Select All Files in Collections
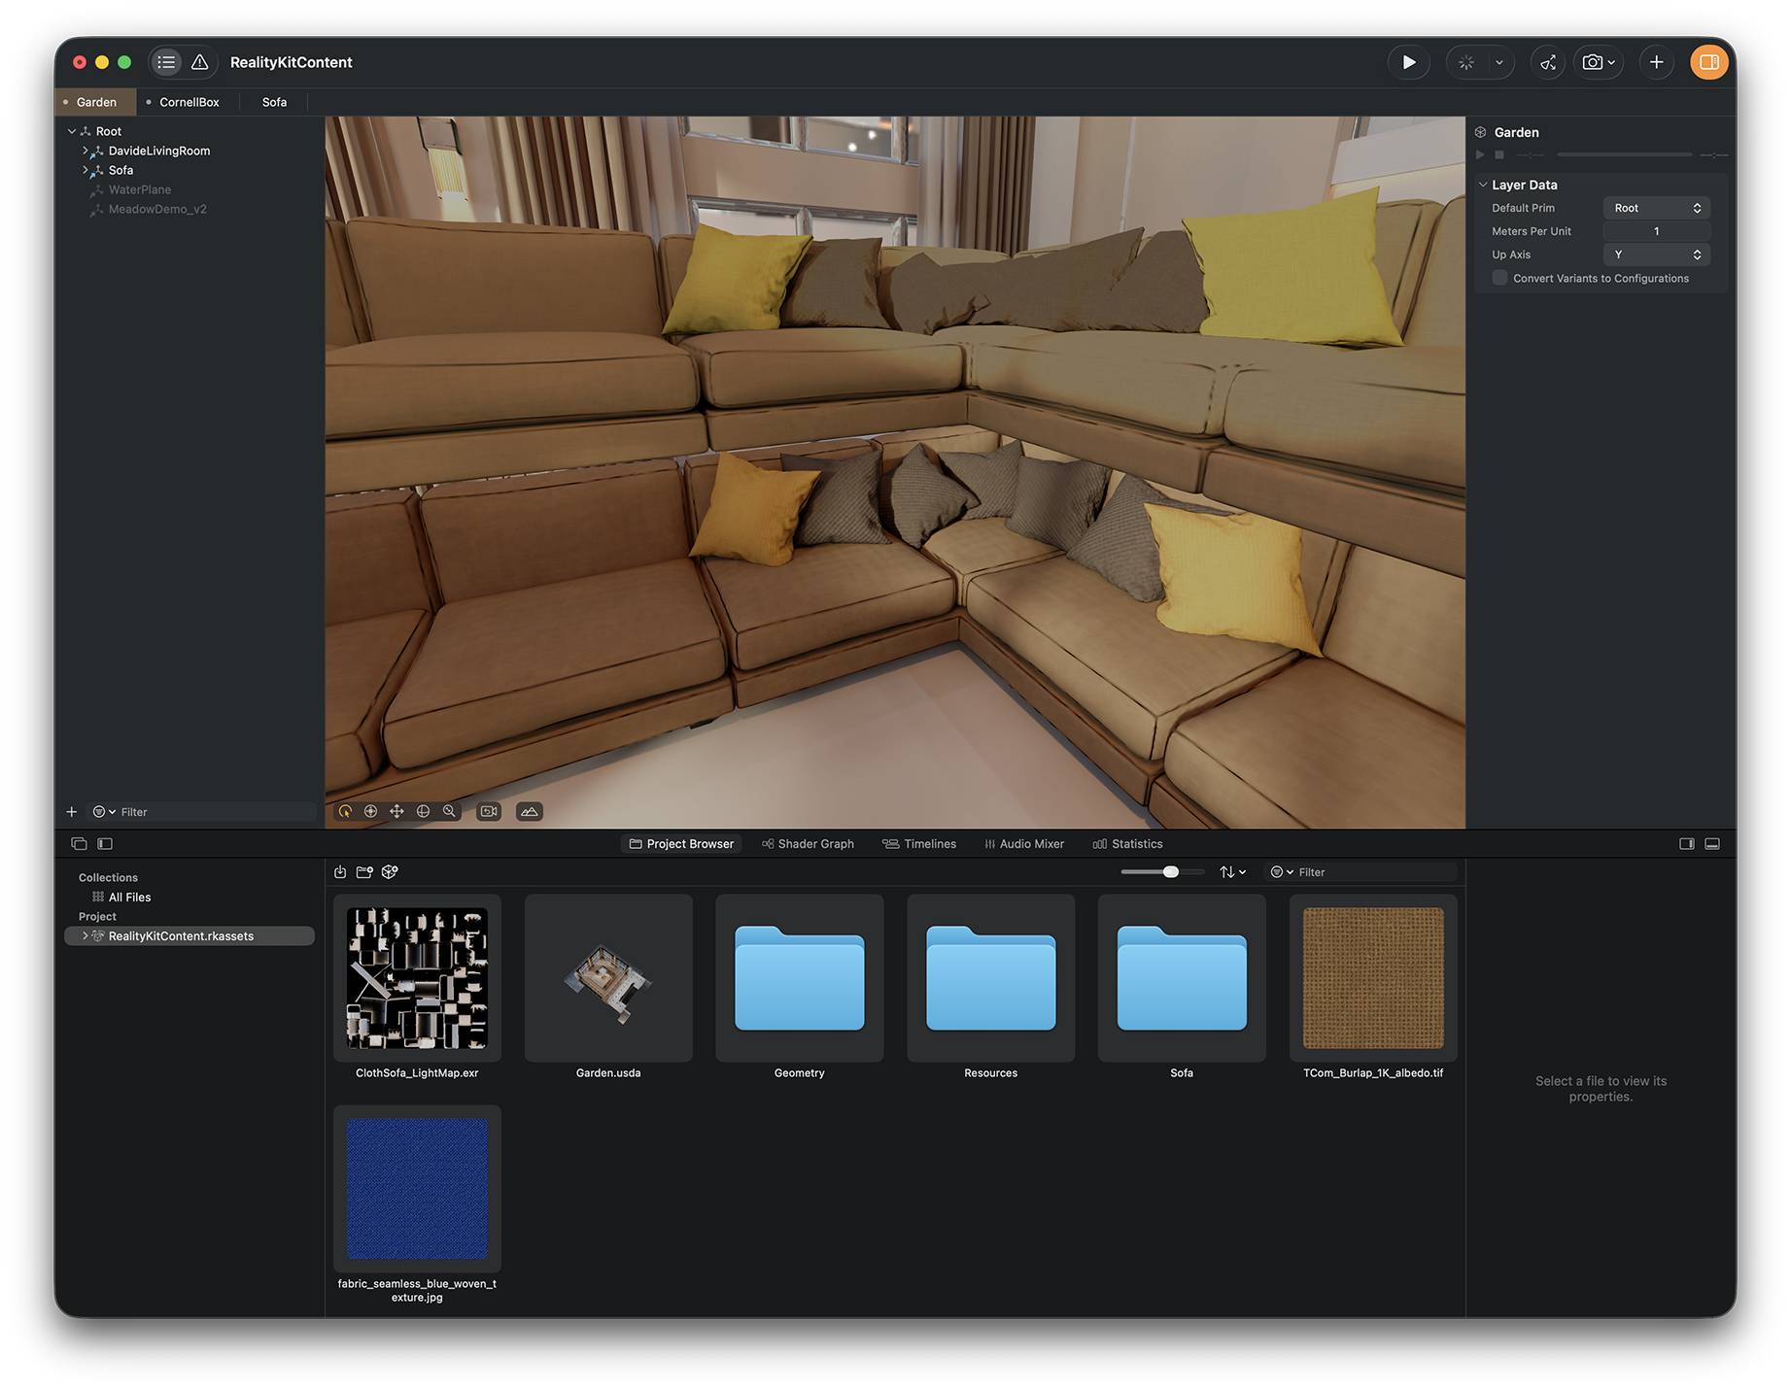Viewport: 1791px width, 1390px height. tap(129, 898)
